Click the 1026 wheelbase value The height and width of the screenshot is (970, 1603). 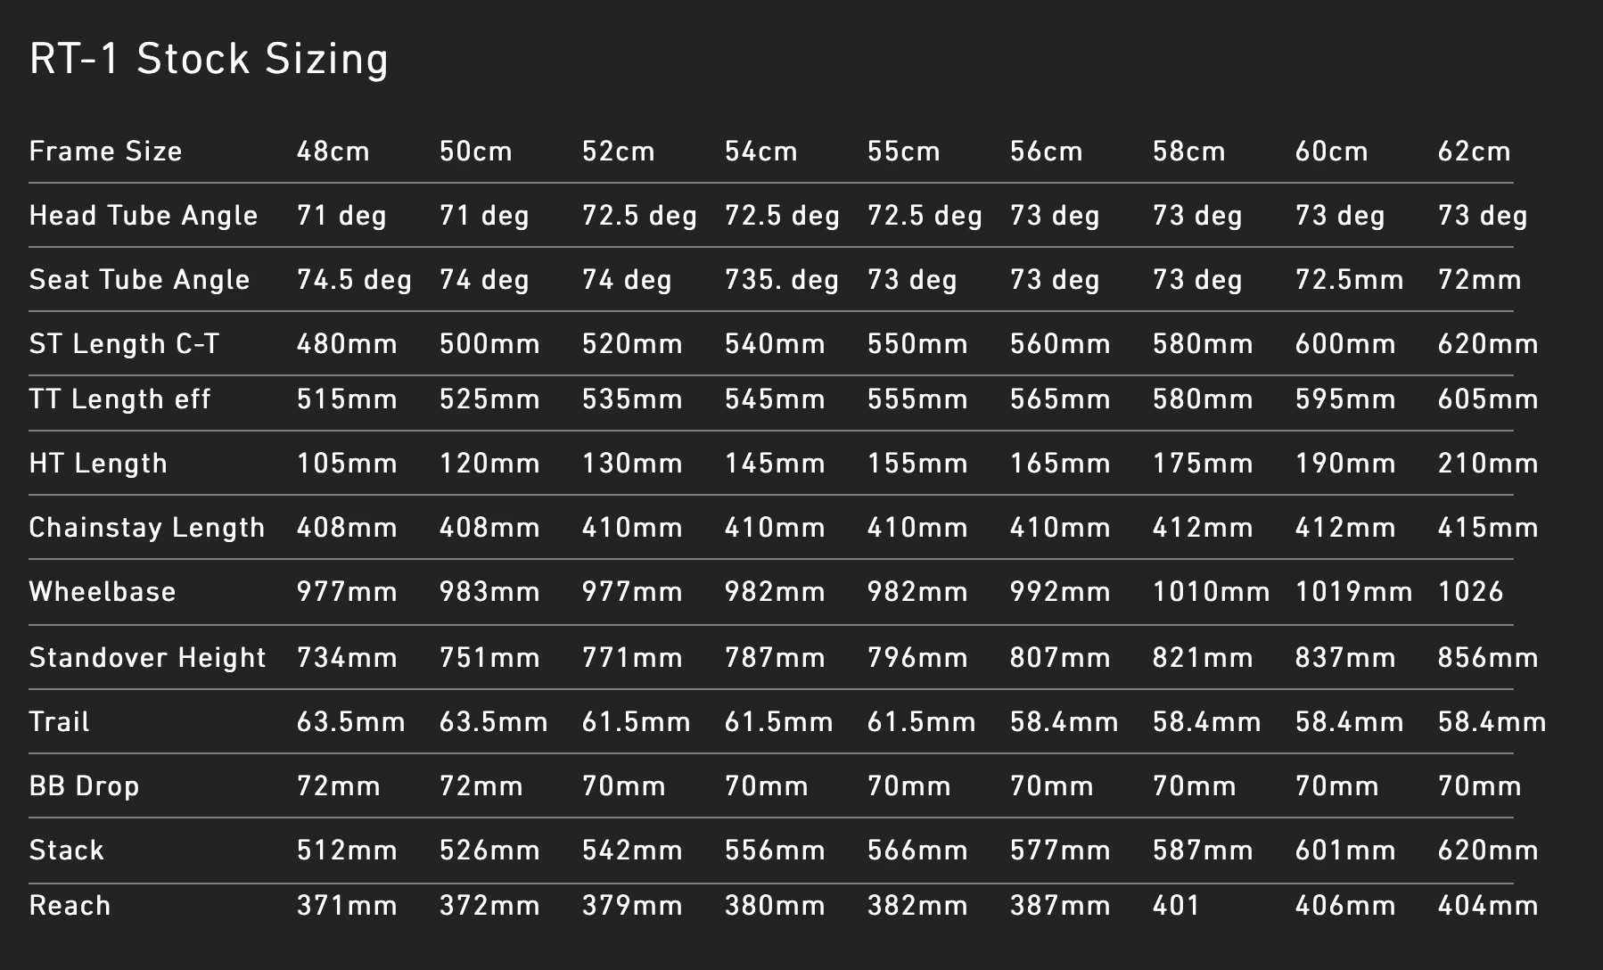(x=1470, y=592)
